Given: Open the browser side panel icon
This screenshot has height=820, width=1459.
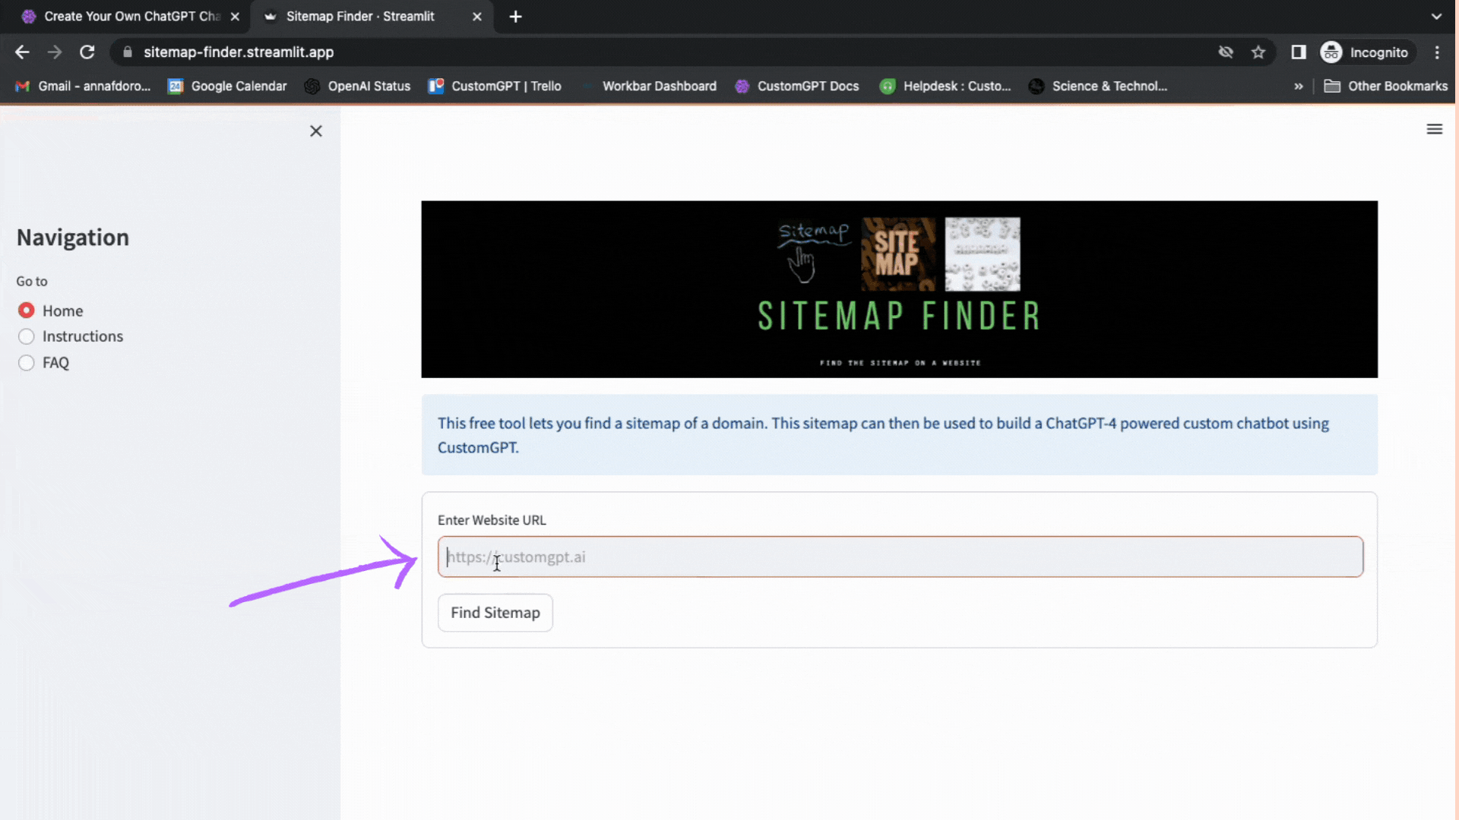Looking at the screenshot, I should click(x=1299, y=52).
